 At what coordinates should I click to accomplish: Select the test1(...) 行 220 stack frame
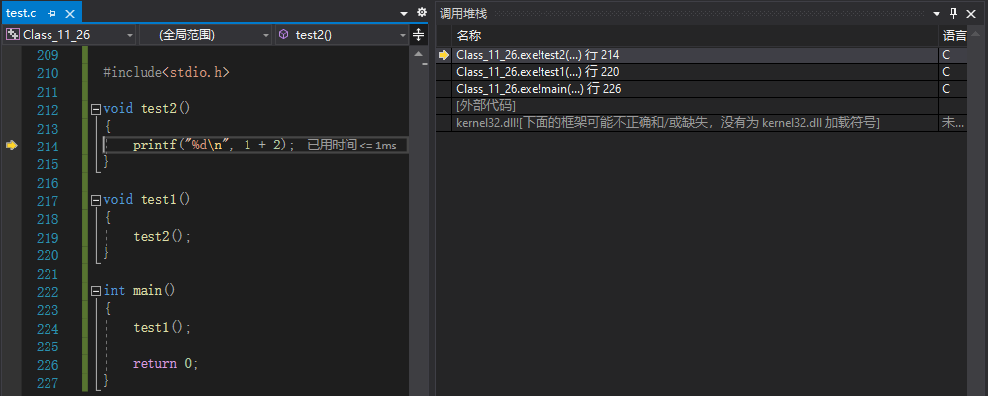point(701,72)
